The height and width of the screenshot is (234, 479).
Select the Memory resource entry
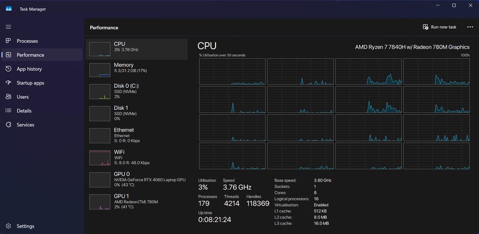click(137, 70)
